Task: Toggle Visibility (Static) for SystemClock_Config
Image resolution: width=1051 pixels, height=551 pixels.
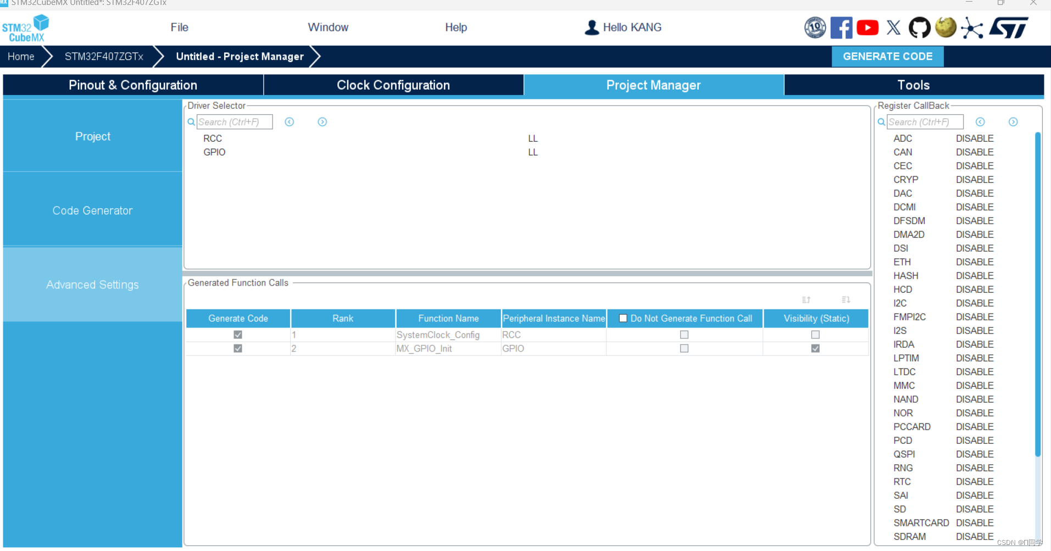Action: tap(815, 335)
